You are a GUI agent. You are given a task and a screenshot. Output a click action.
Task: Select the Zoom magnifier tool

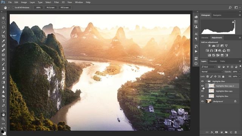(x=3, y=119)
